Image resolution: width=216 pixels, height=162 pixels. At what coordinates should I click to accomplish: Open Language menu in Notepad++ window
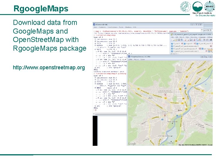[202, 37]
